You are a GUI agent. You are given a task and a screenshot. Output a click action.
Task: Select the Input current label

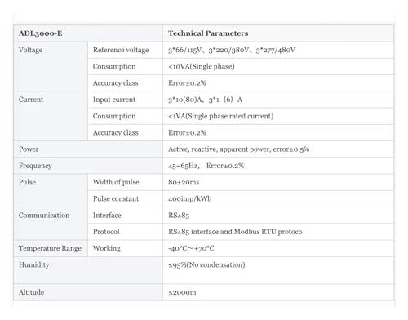point(114,100)
